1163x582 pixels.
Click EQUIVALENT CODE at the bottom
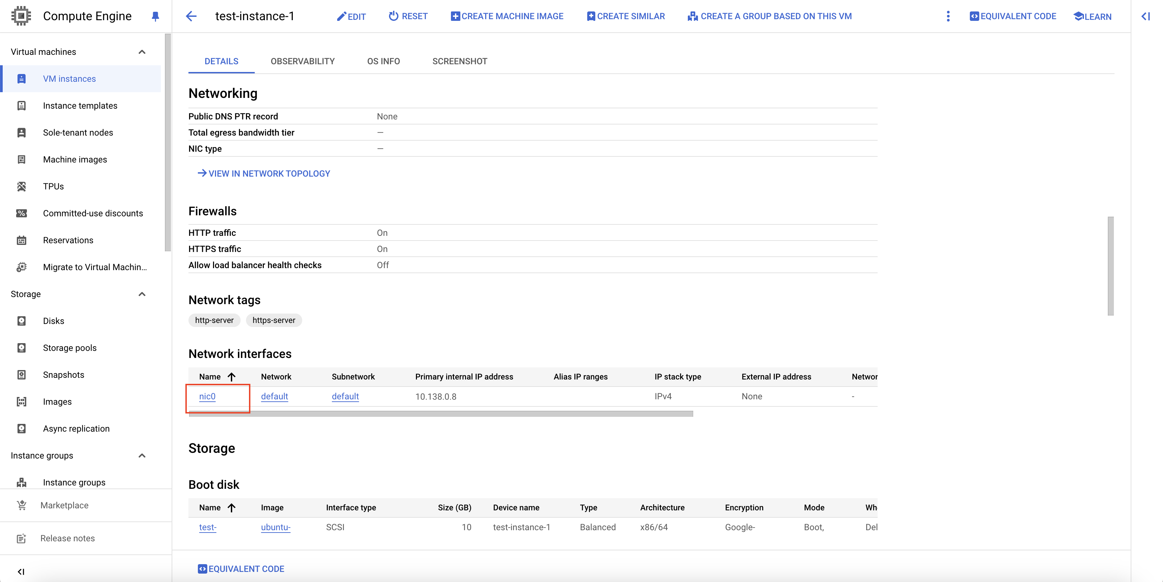(241, 569)
